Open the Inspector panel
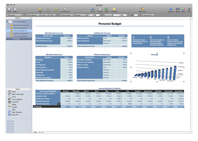This screenshot has width=198, height=141. tap(171, 10)
